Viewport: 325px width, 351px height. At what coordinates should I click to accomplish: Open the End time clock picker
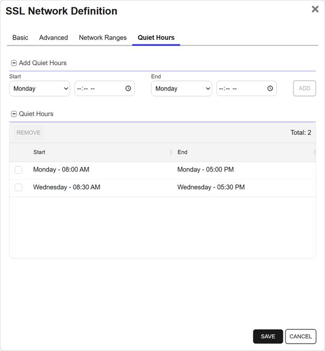coord(270,89)
